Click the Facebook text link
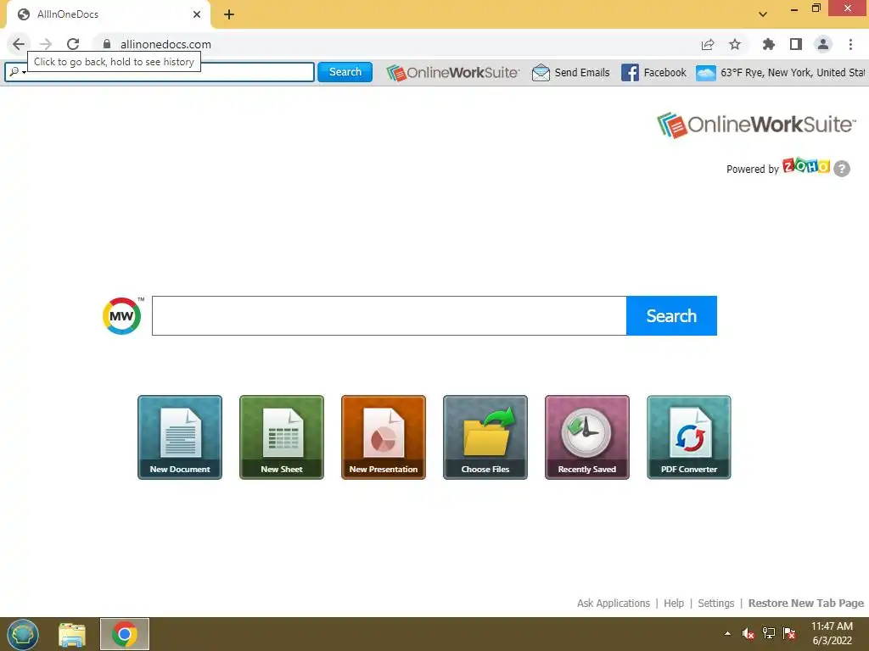 click(665, 73)
